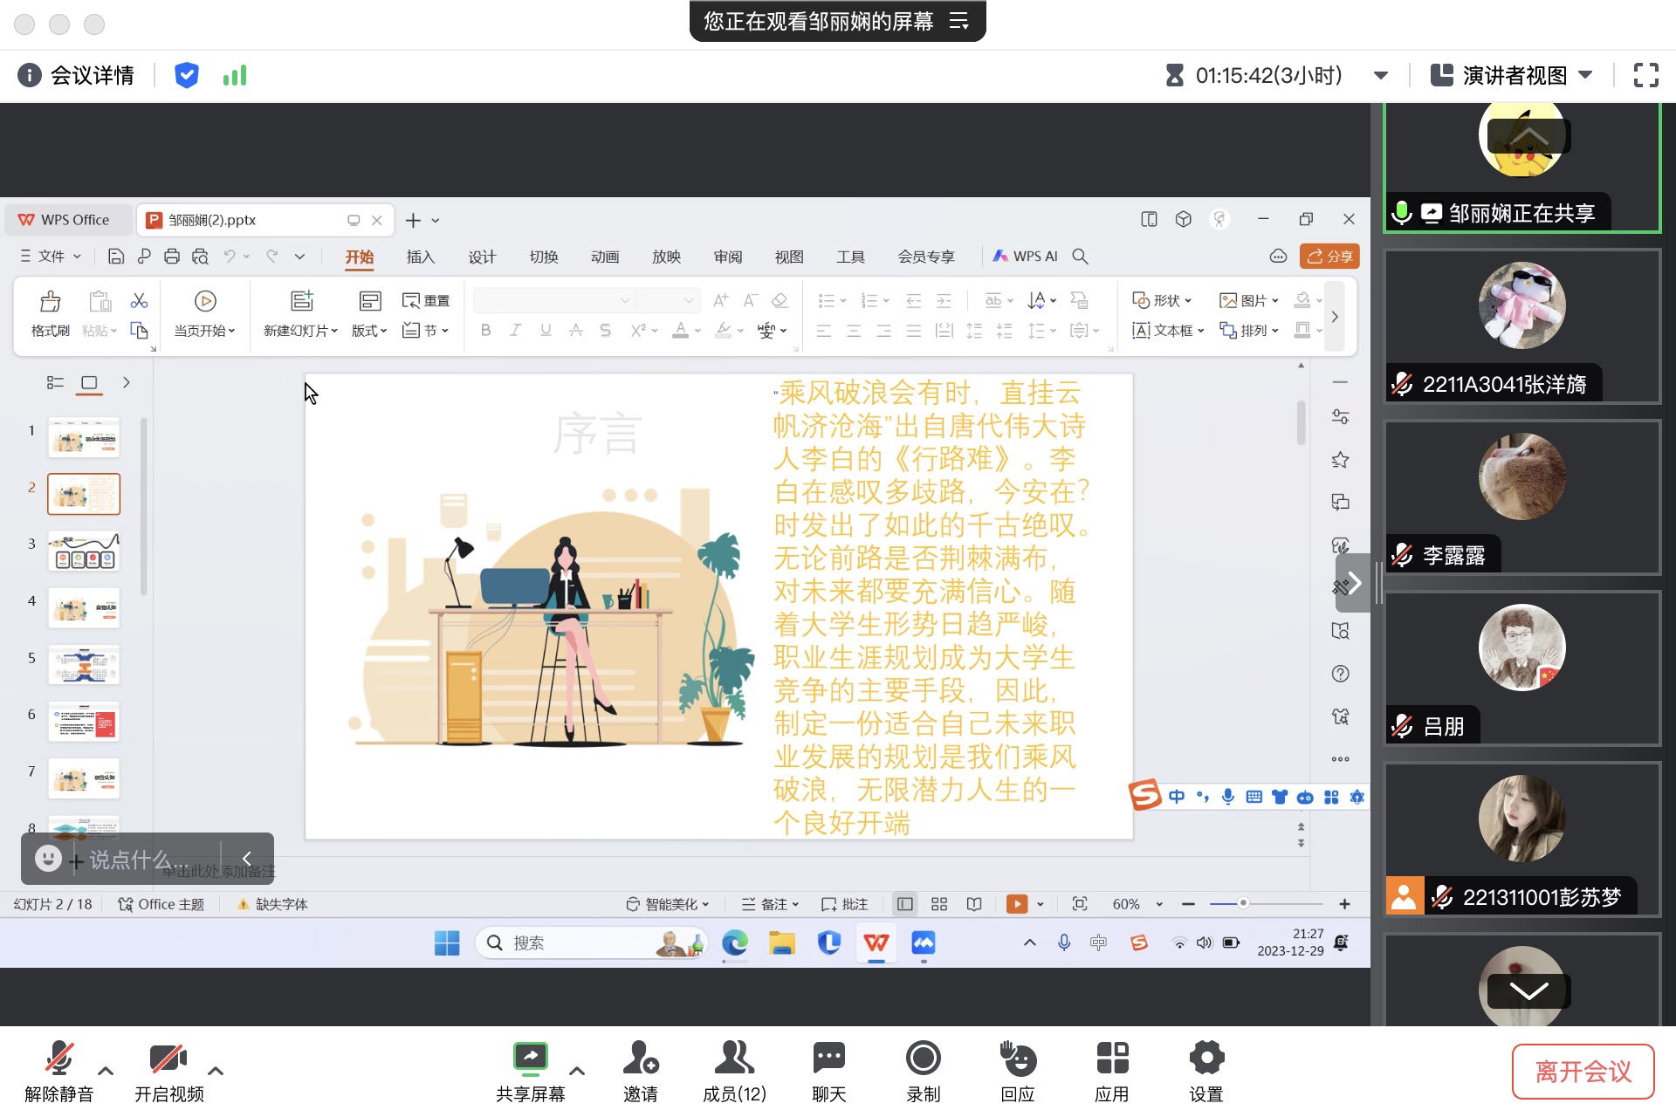1676x1117 pixels.
Task: Open the Animation (动画) tab
Action: (x=605, y=257)
